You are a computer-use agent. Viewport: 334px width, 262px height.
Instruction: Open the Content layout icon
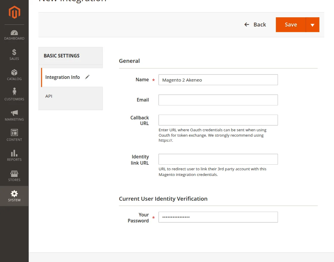14,133
